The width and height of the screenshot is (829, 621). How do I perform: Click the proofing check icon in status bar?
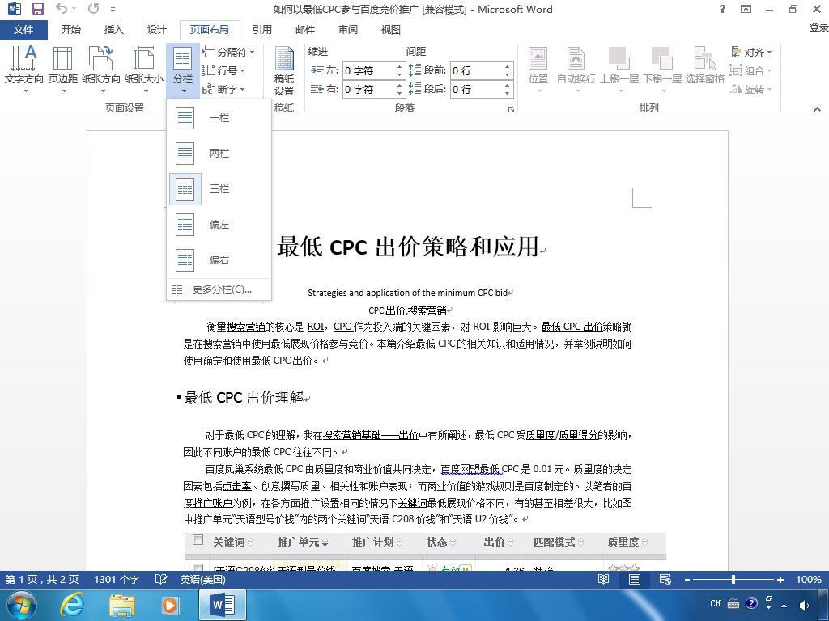(x=161, y=579)
